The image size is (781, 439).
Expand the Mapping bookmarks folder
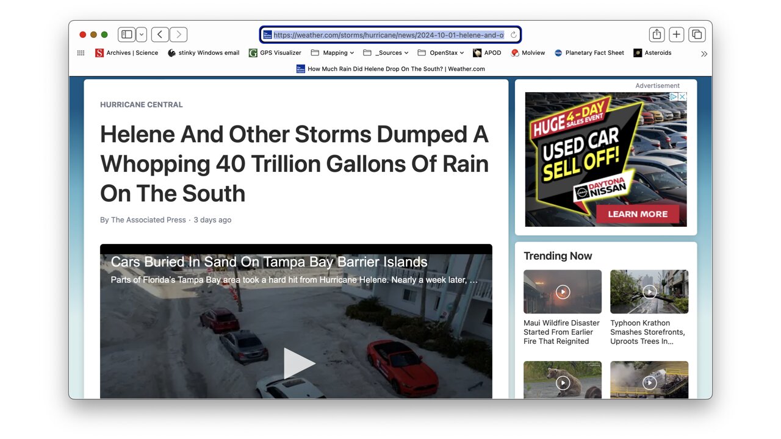pos(333,53)
